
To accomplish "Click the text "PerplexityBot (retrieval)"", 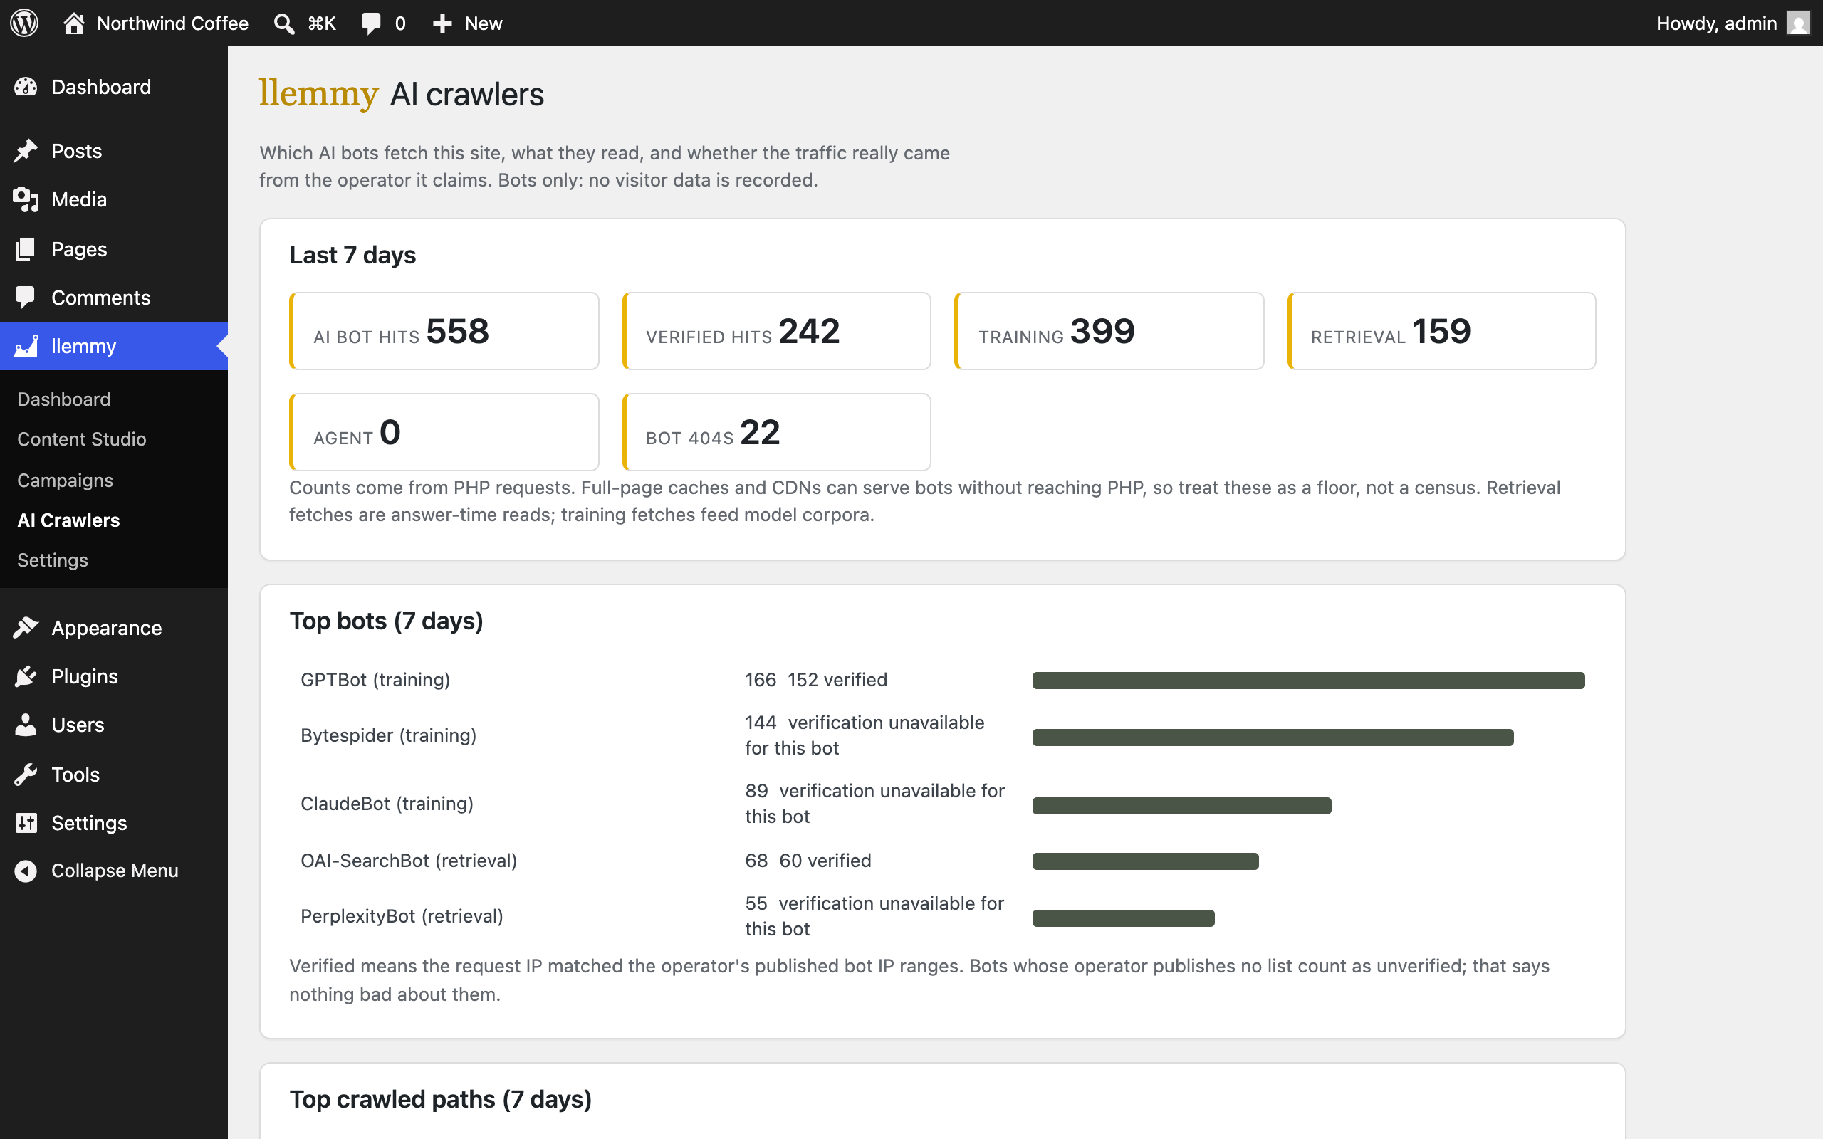I will [402, 916].
